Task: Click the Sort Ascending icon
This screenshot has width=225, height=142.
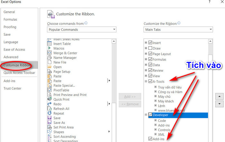Action: (x=50, y=136)
